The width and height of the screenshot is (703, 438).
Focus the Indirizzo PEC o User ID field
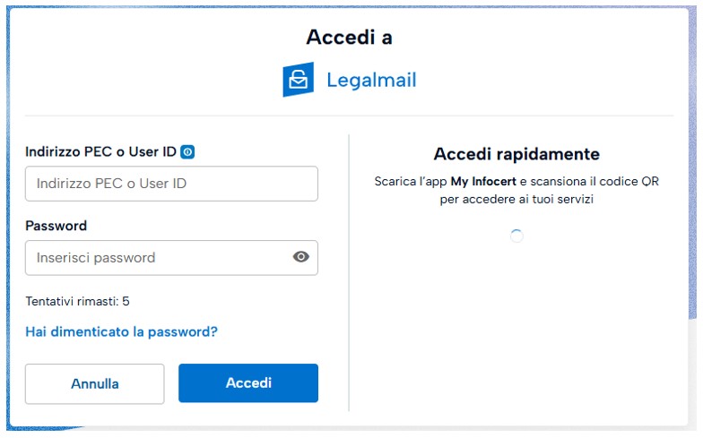click(171, 184)
